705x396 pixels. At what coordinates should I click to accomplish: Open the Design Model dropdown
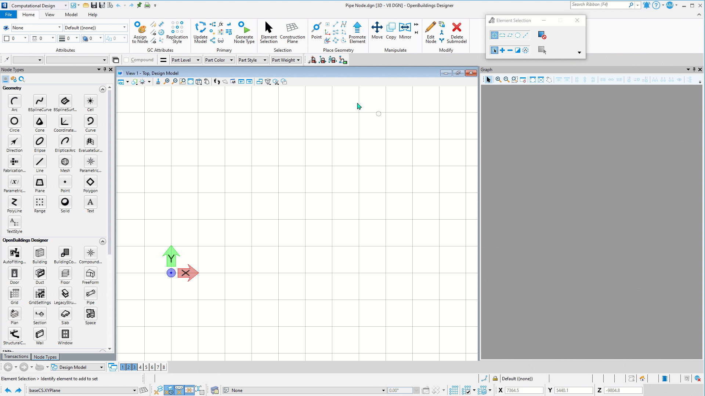point(77,367)
